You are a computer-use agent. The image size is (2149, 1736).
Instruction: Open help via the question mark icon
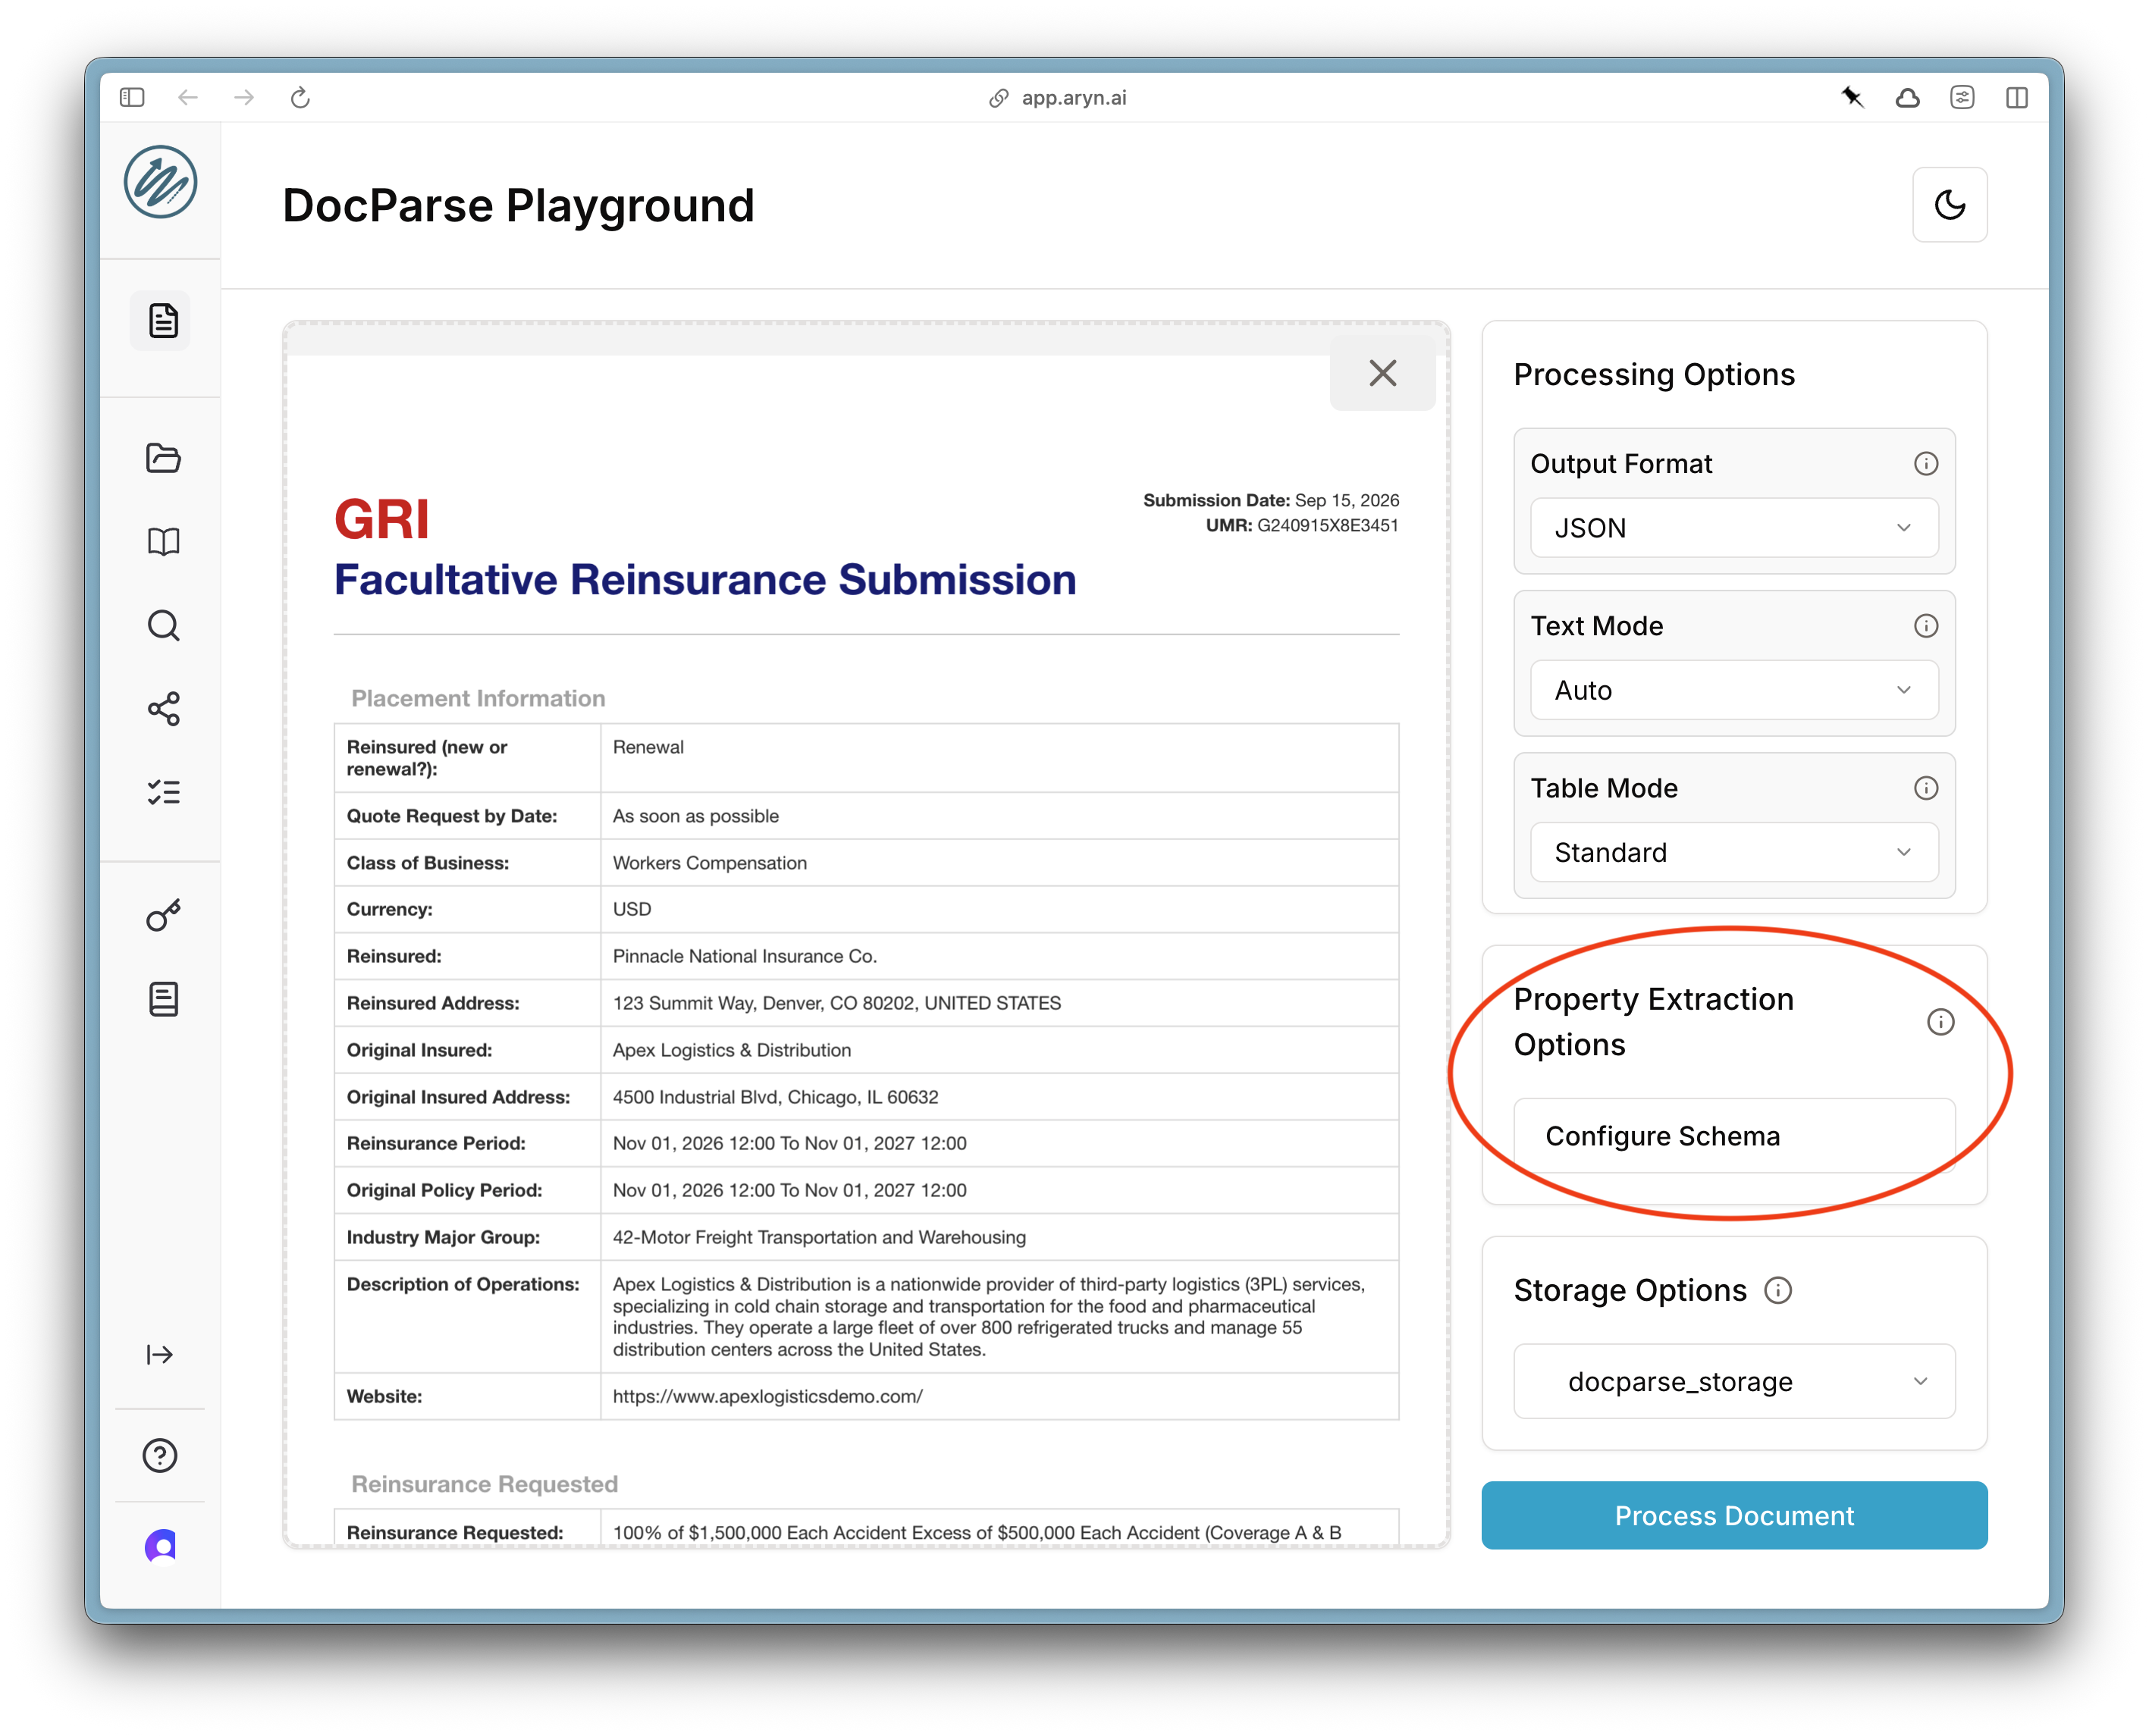(160, 1455)
